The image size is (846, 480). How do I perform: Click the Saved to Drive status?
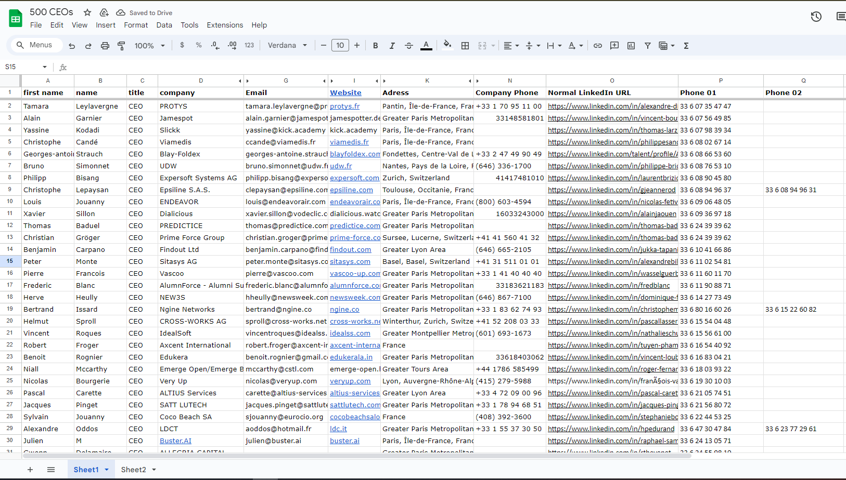(x=144, y=12)
